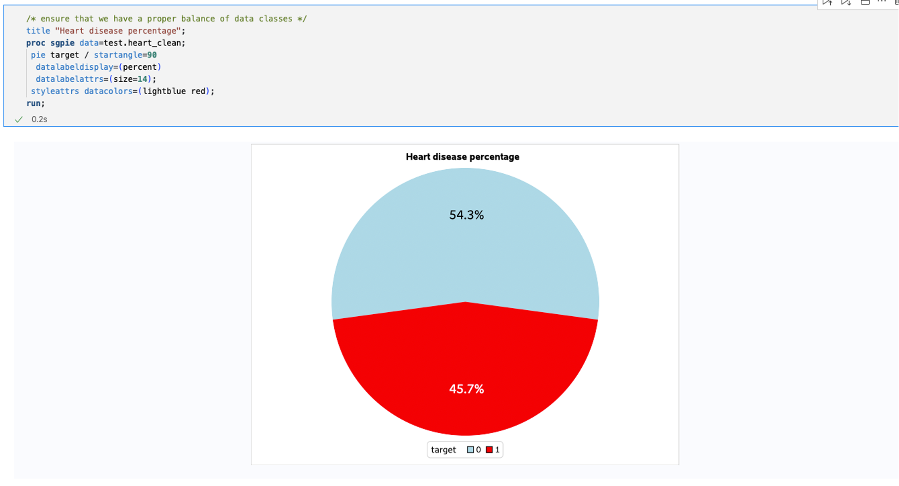Open the cell's More Actions ellipsis
The image size is (899, 486).
click(882, 2)
